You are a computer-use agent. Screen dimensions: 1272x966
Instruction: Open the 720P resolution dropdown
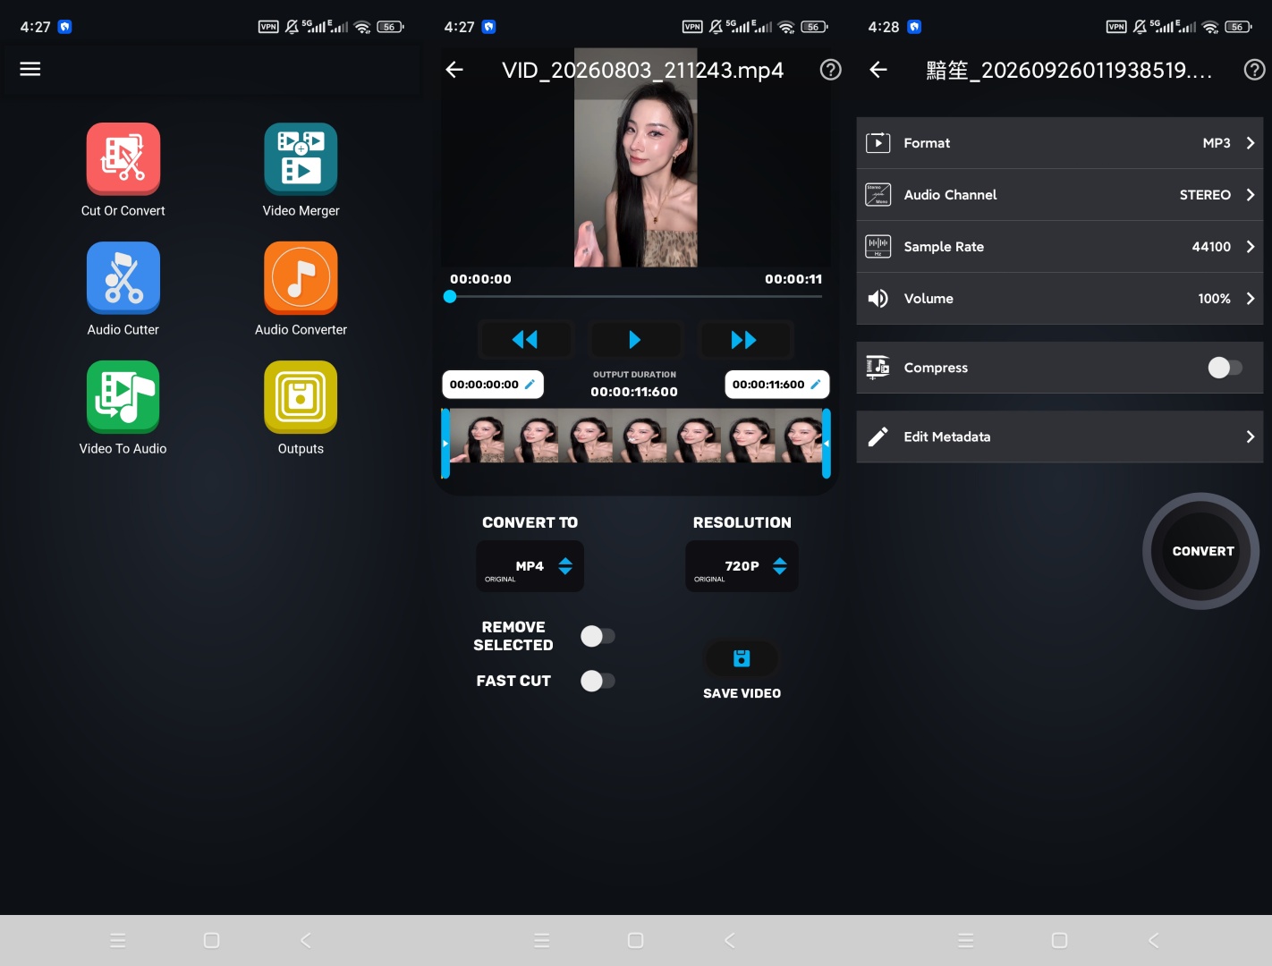coord(742,566)
